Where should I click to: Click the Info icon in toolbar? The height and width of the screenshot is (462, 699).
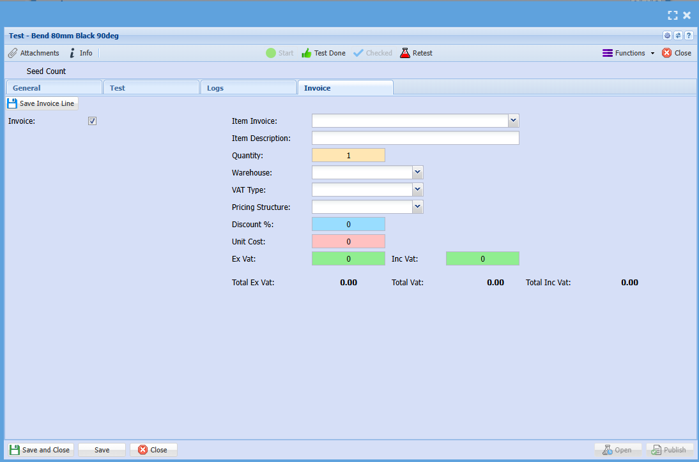[73, 53]
